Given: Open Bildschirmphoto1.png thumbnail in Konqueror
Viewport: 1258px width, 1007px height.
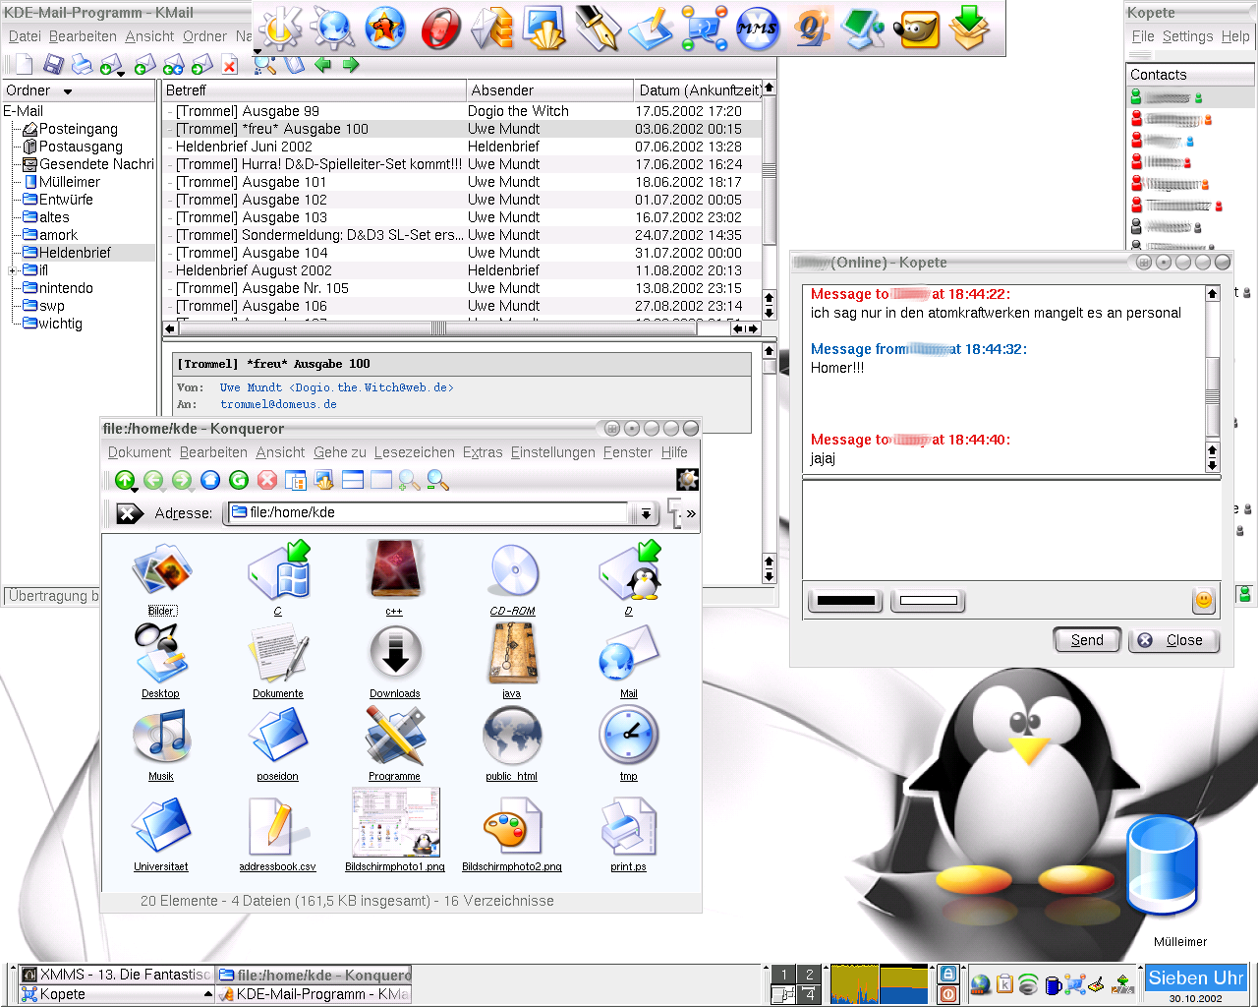Looking at the screenshot, I should [395, 829].
